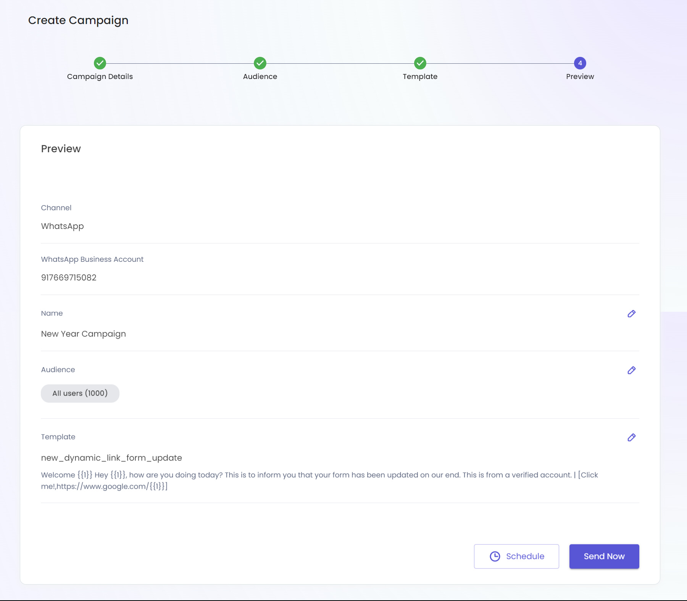The height and width of the screenshot is (601, 687).
Task: Select the Template step label in stepper
Action: pos(420,76)
